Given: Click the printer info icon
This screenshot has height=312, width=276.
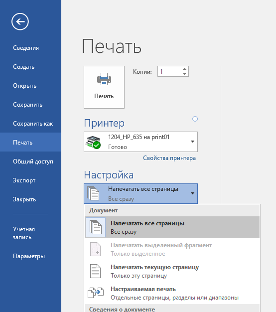Looking at the screenshot, I should 195,119.
